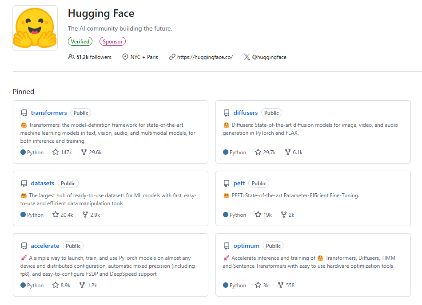Open the diffusers repository link
Image resolution: width=422 pixels, height=305 pixels.
coord(245,113)
